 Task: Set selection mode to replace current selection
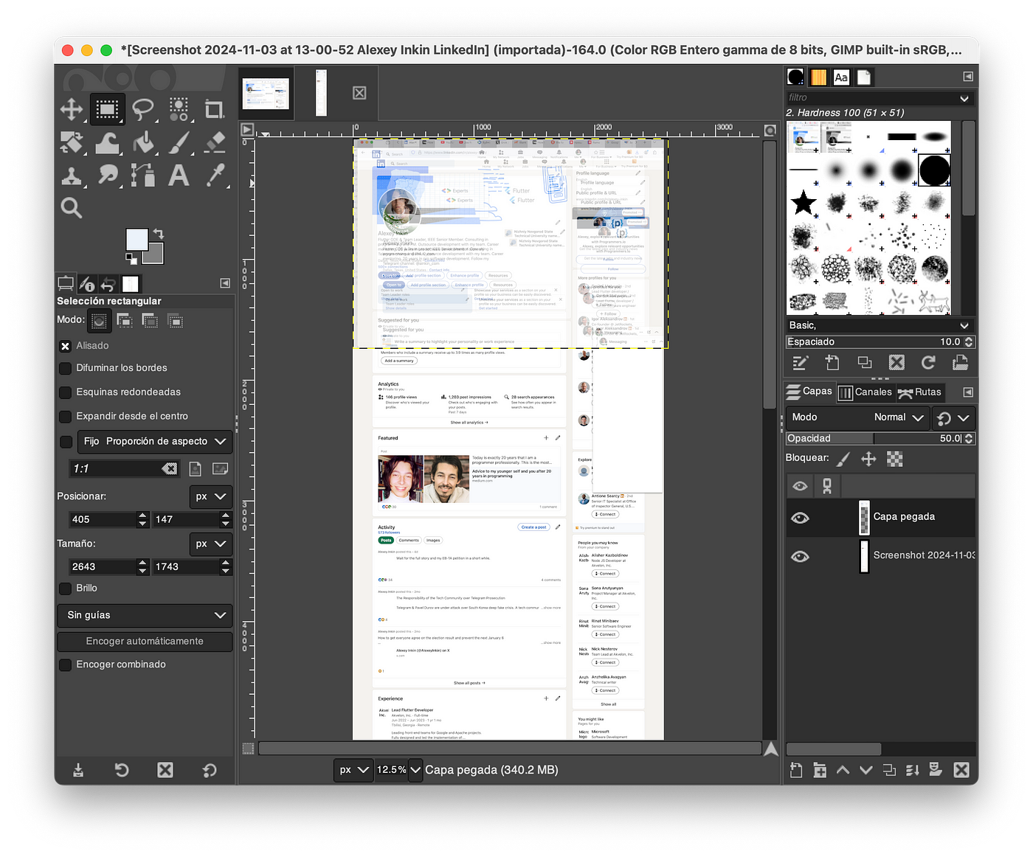click(x=99, y=321)
